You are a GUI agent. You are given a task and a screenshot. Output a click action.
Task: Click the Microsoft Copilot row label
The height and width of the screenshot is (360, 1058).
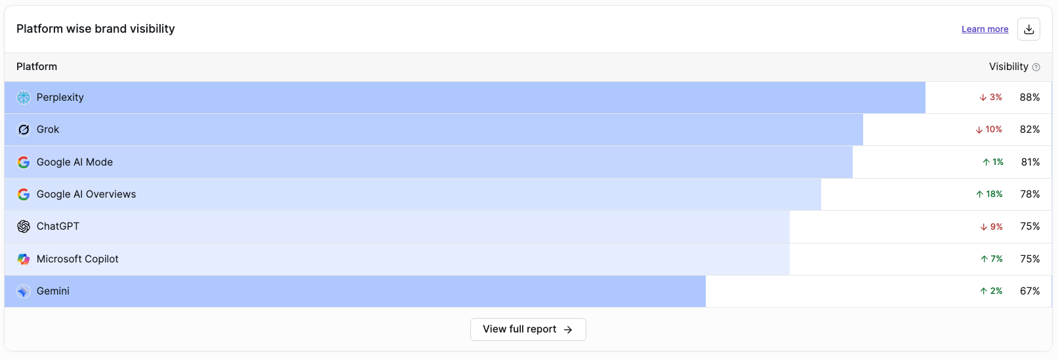[x=77, y=259]
